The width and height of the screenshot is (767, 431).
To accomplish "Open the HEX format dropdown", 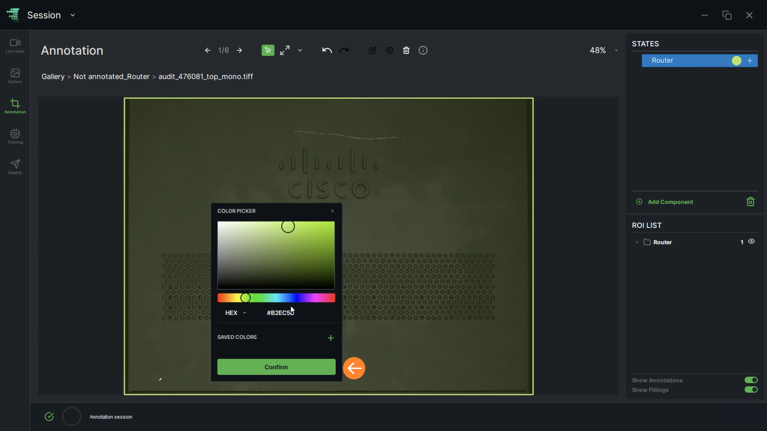I will click(x=236, y=313).
